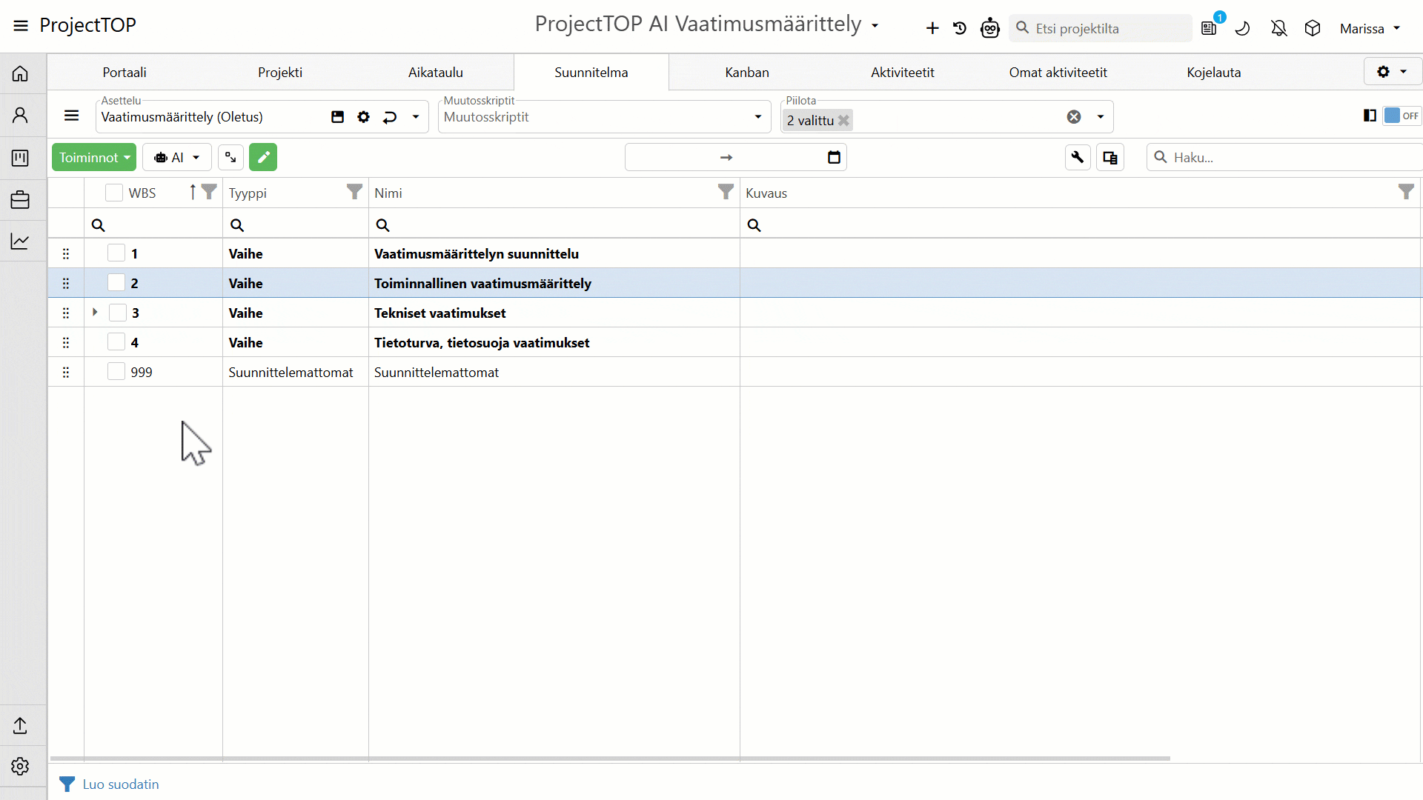Open the Aikataulu tab
Image resolution: width=1423 pixels, height=800 pixels.
[435, 73]
